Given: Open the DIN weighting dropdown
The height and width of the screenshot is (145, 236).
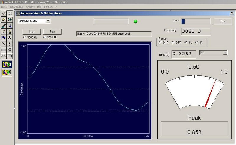Looking at the screenshot, I should click(225, 53).
